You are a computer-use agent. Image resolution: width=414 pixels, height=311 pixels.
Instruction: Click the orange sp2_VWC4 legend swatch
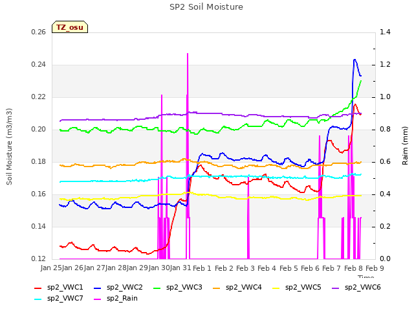click(216, 288)
